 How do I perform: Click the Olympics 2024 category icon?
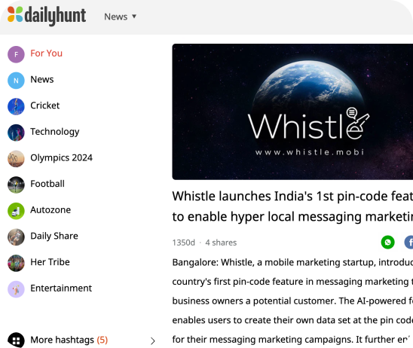(x=16, y=158)
